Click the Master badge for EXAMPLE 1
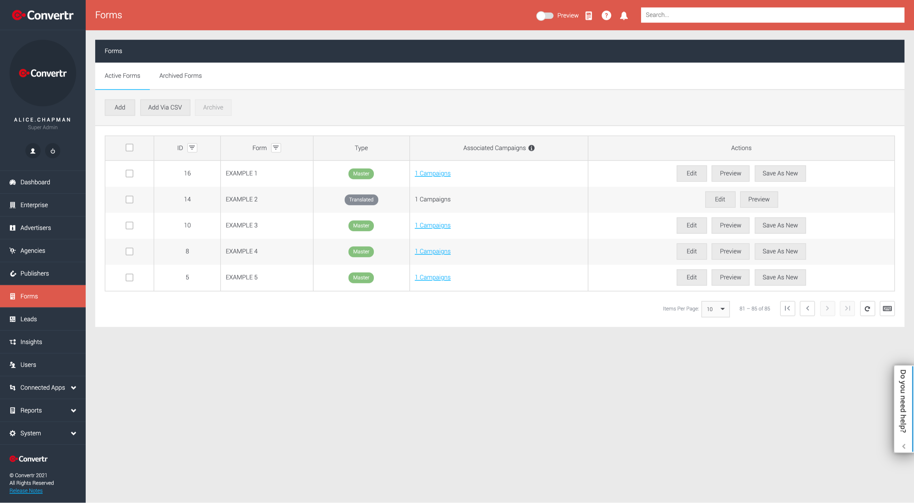Screen dimensions: 914x503 pos(361,174)
